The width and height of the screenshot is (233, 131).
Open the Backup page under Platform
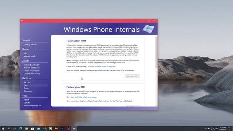click(27, 82)
